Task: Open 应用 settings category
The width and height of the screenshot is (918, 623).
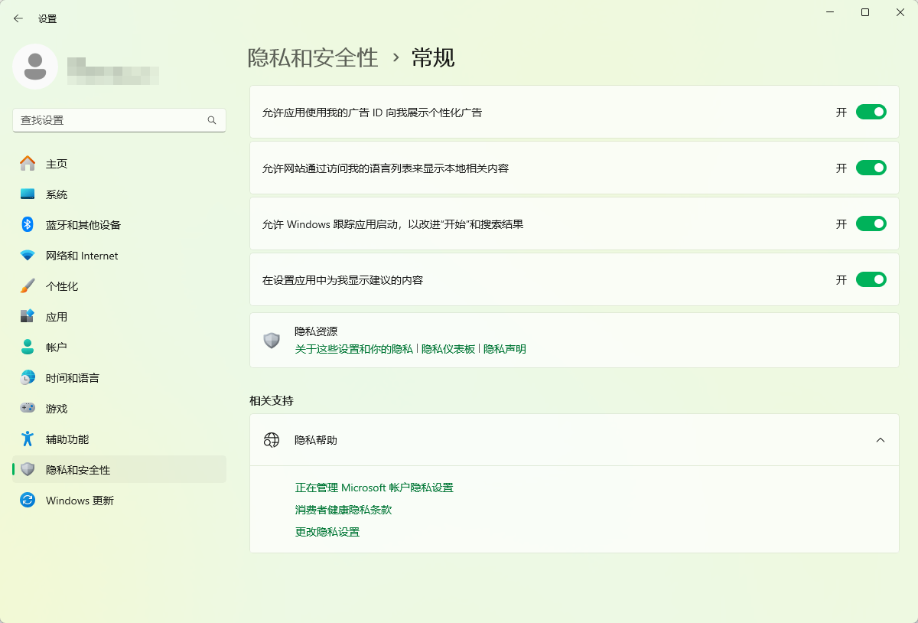Action: pyautogui.click(x=119, y=317)
